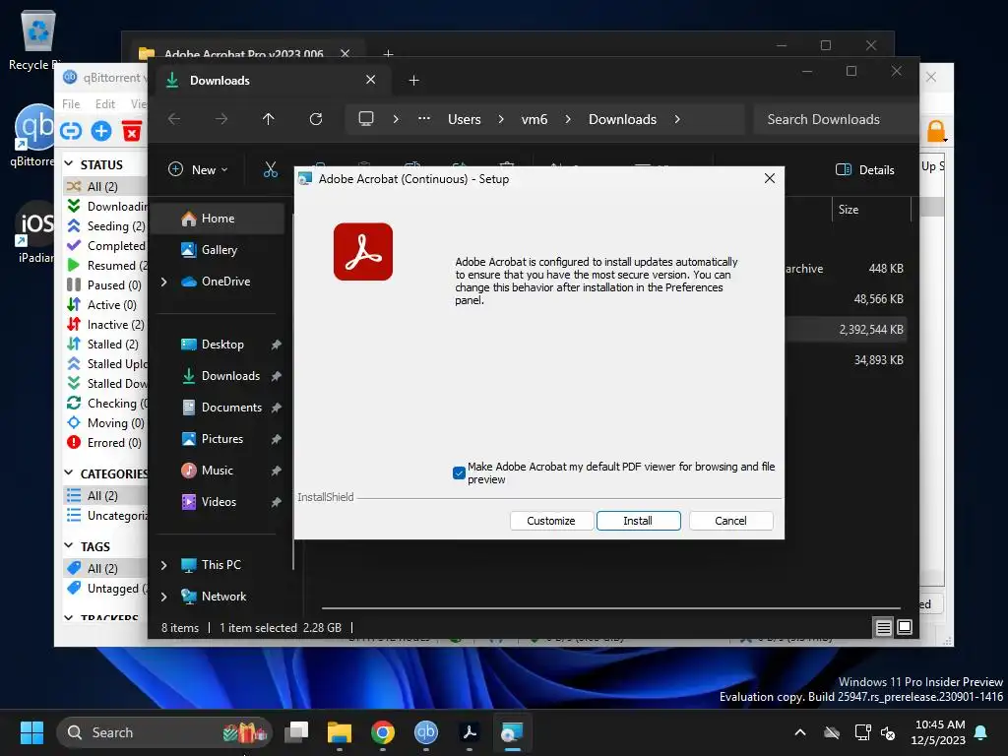
Task: Collapse the CATEGORIES section in qBittorrent
Action: pos(69,473)
